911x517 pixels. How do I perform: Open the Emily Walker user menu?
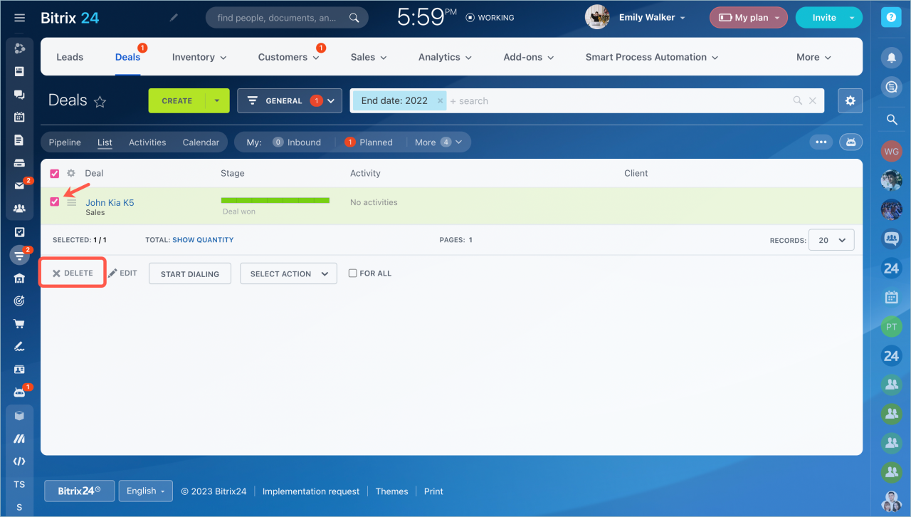636,18
